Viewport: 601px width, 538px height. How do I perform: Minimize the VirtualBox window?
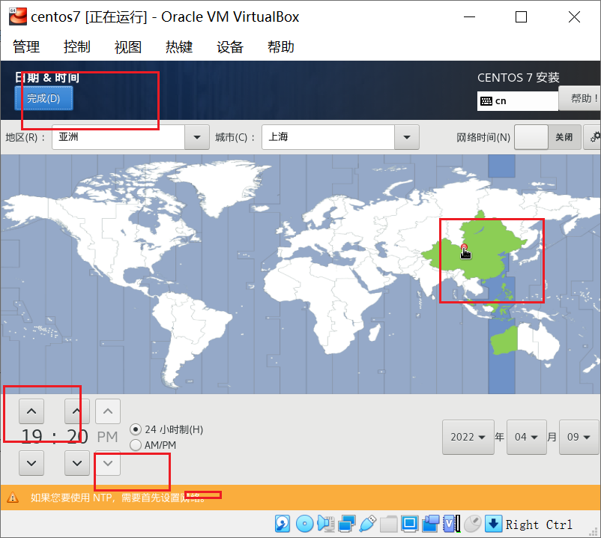click(x=469, y=17)
